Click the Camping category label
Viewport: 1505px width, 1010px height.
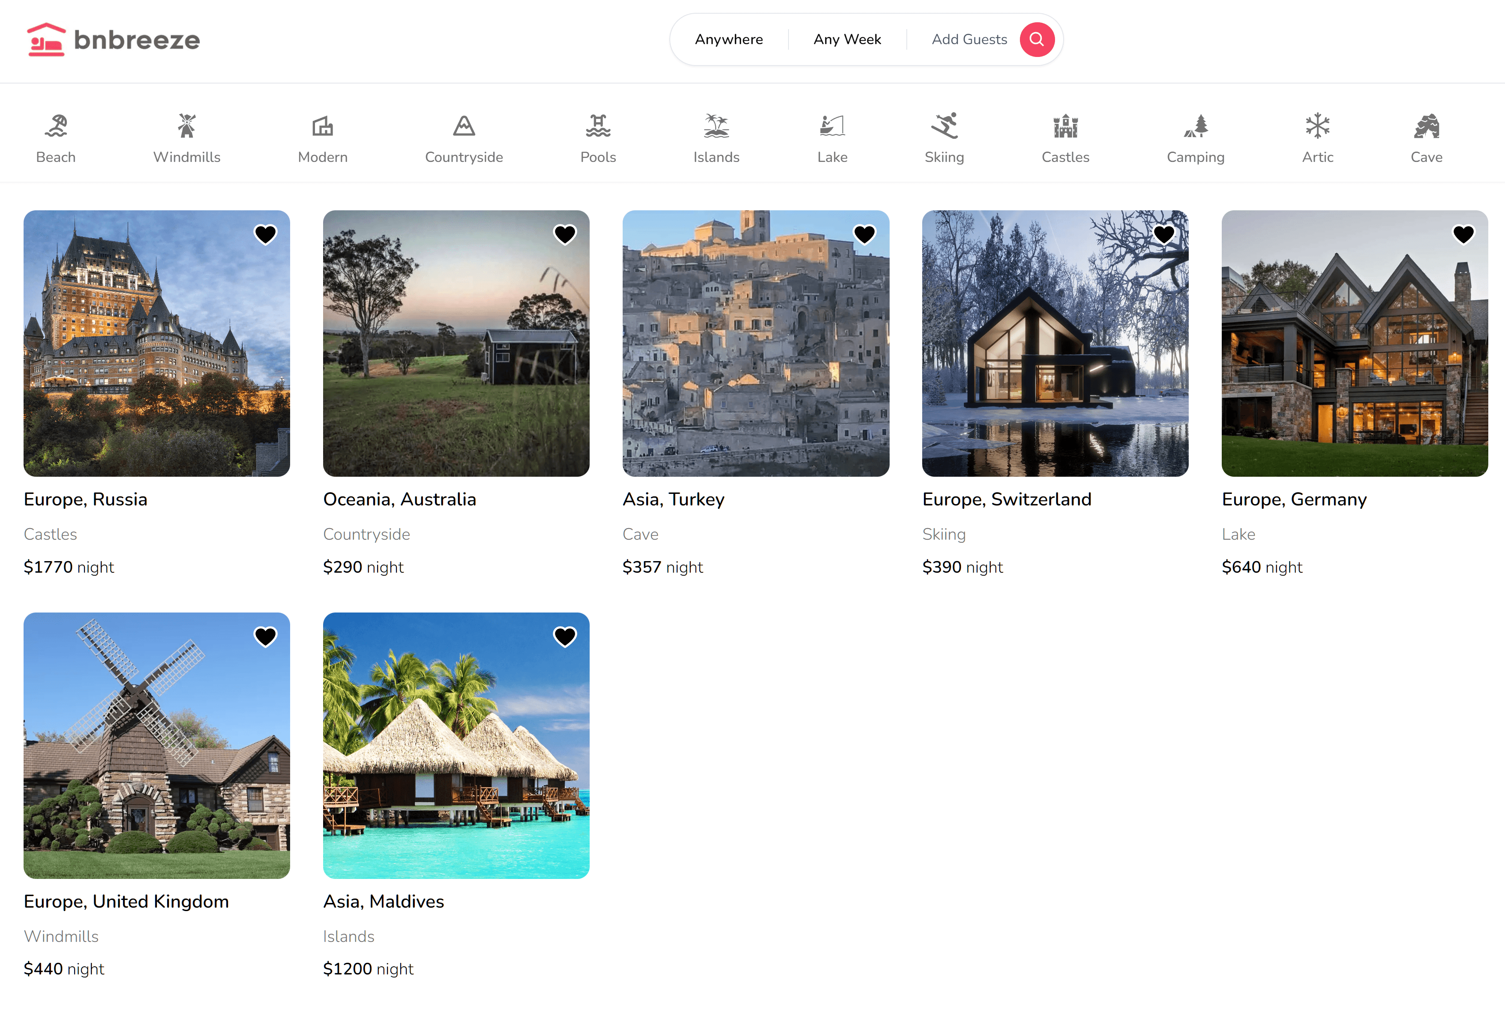[x=1196, y=157]
